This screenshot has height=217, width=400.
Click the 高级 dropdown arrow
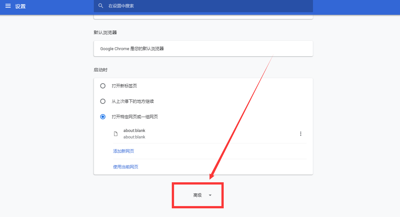(210, 195)
